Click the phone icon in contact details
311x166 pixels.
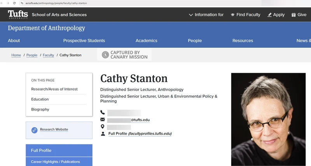point(103,112)
